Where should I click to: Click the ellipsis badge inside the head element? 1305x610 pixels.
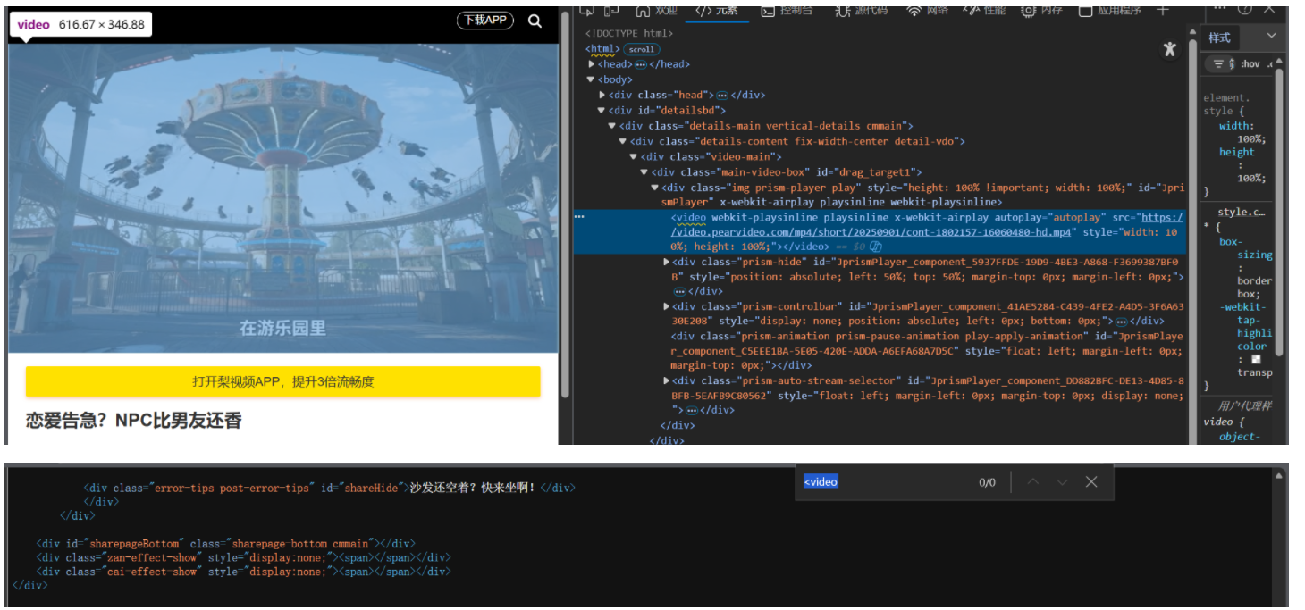click(x=640, y=64)
